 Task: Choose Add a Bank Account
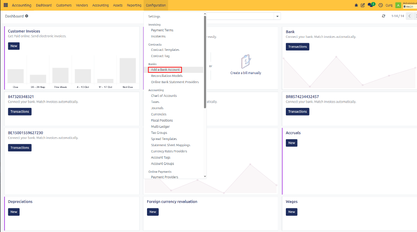[x=165, y=70]
